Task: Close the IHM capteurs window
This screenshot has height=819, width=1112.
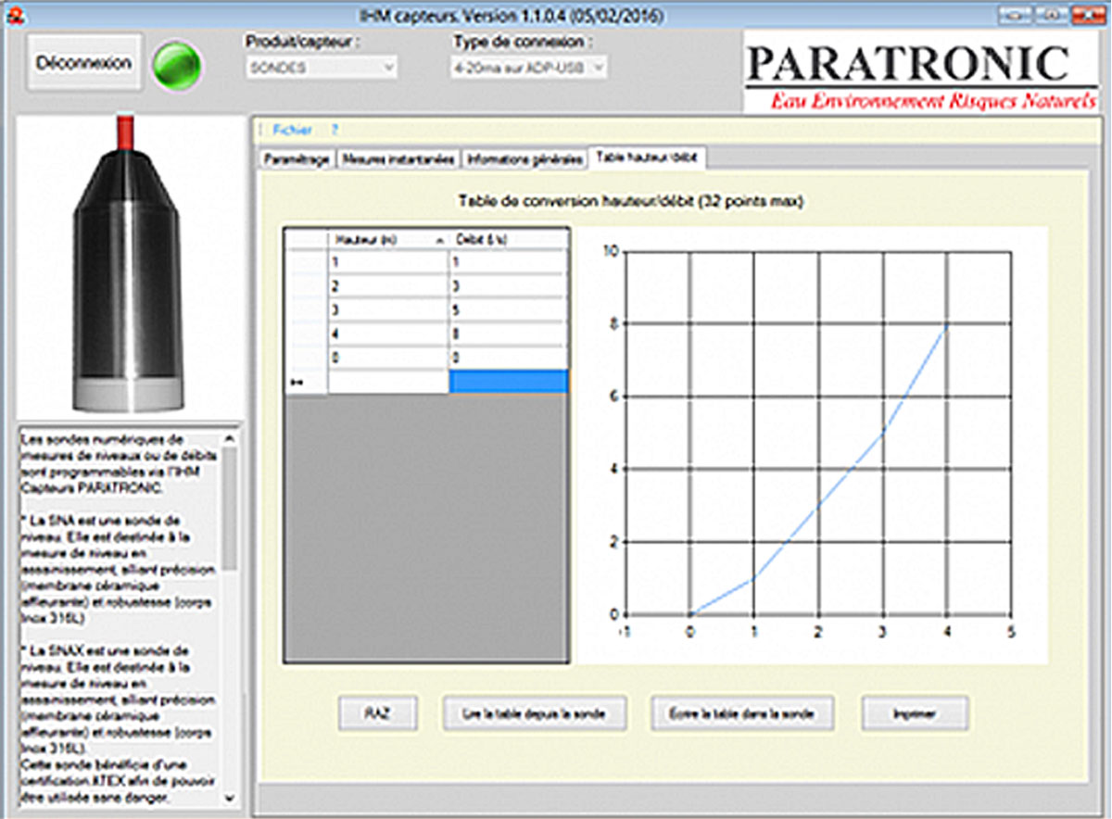Action: pos(1086,14)
